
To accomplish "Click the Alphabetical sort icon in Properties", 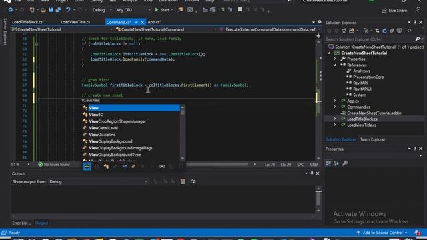I will [x=336, y=163].
